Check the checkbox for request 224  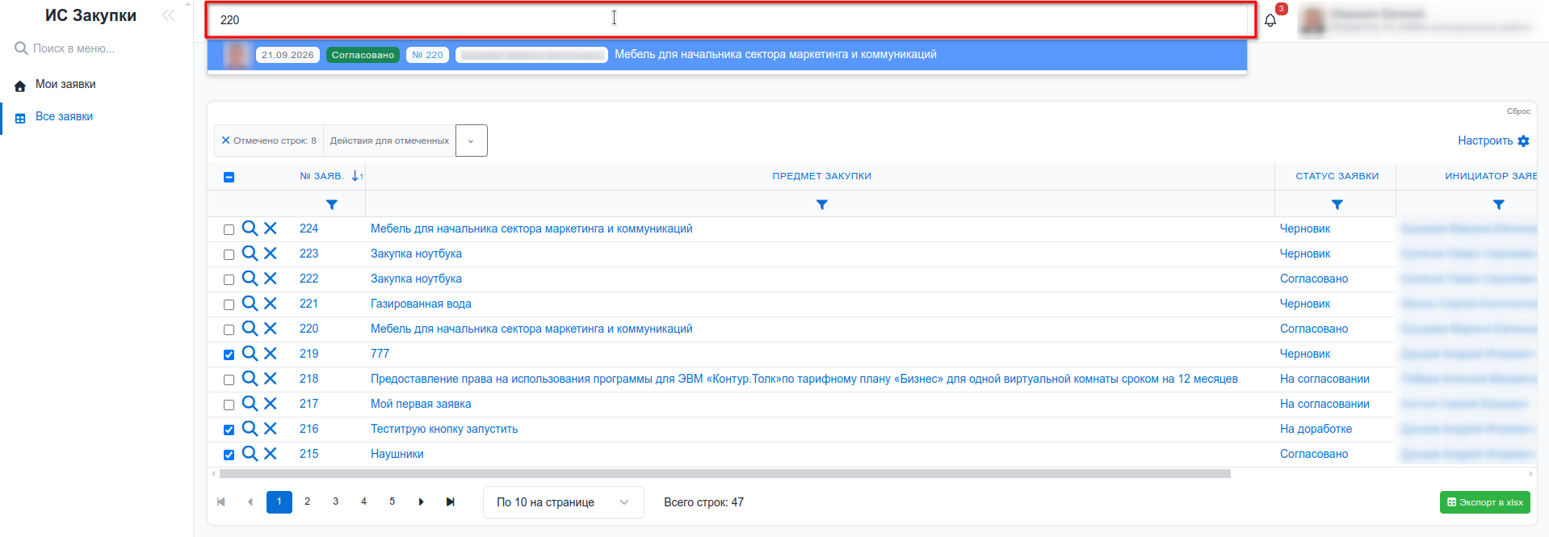[229, 230]
